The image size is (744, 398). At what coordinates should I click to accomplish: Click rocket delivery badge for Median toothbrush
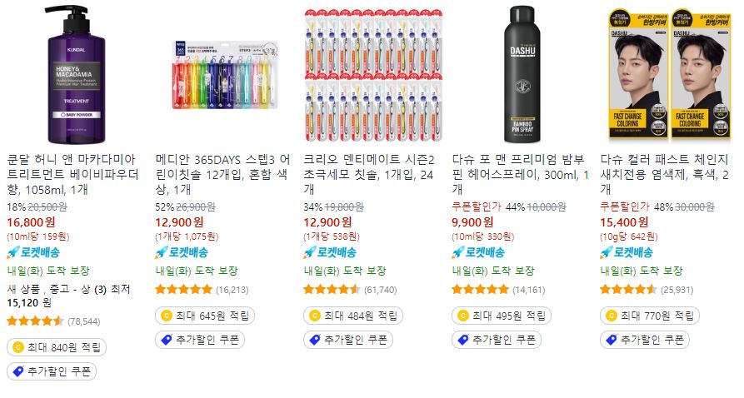(182, 253)
